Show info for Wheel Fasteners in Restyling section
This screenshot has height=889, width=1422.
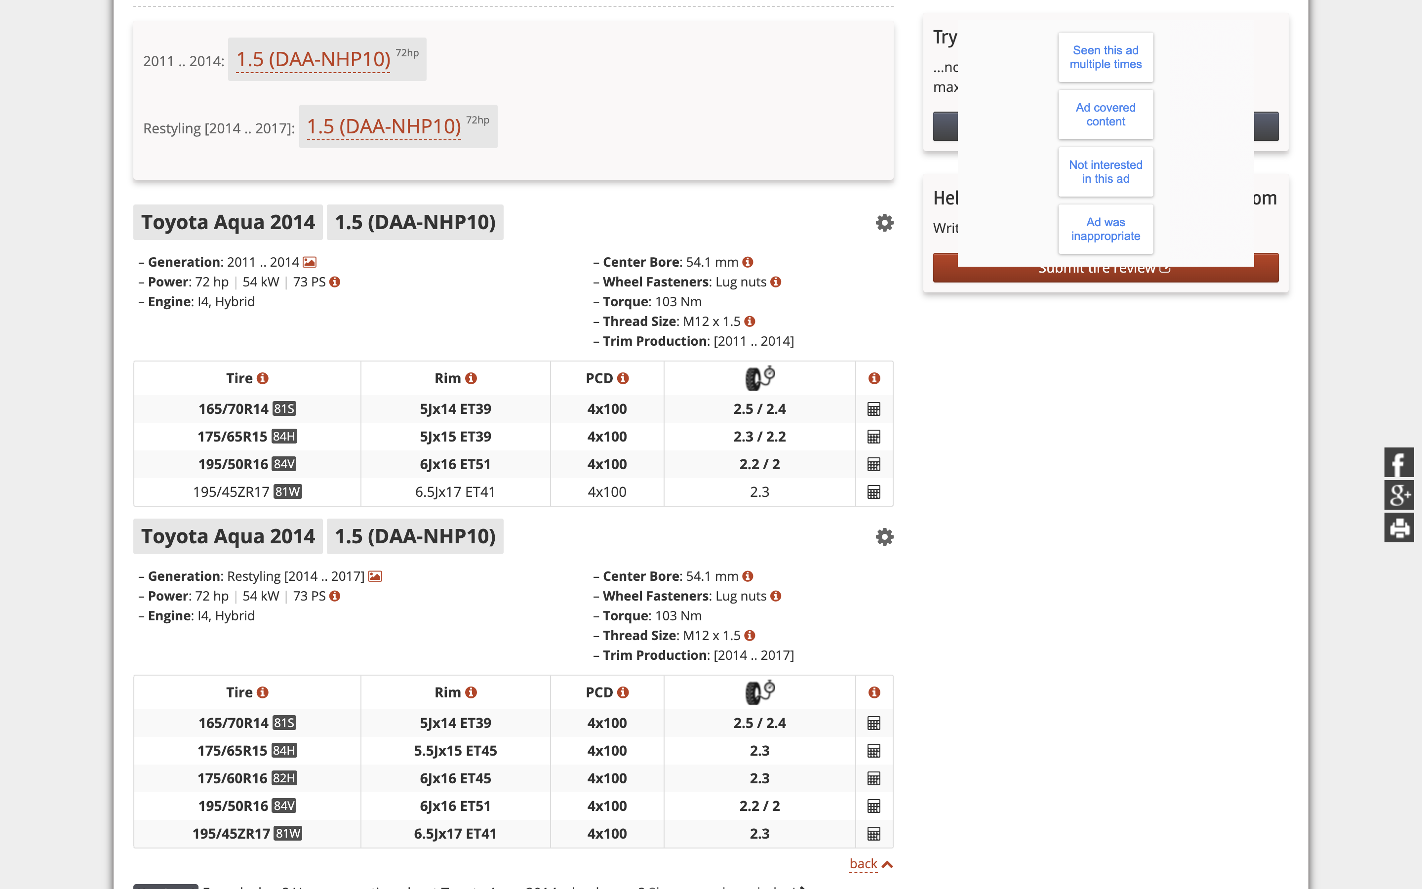pyautogui.click(x=776, y=596)
